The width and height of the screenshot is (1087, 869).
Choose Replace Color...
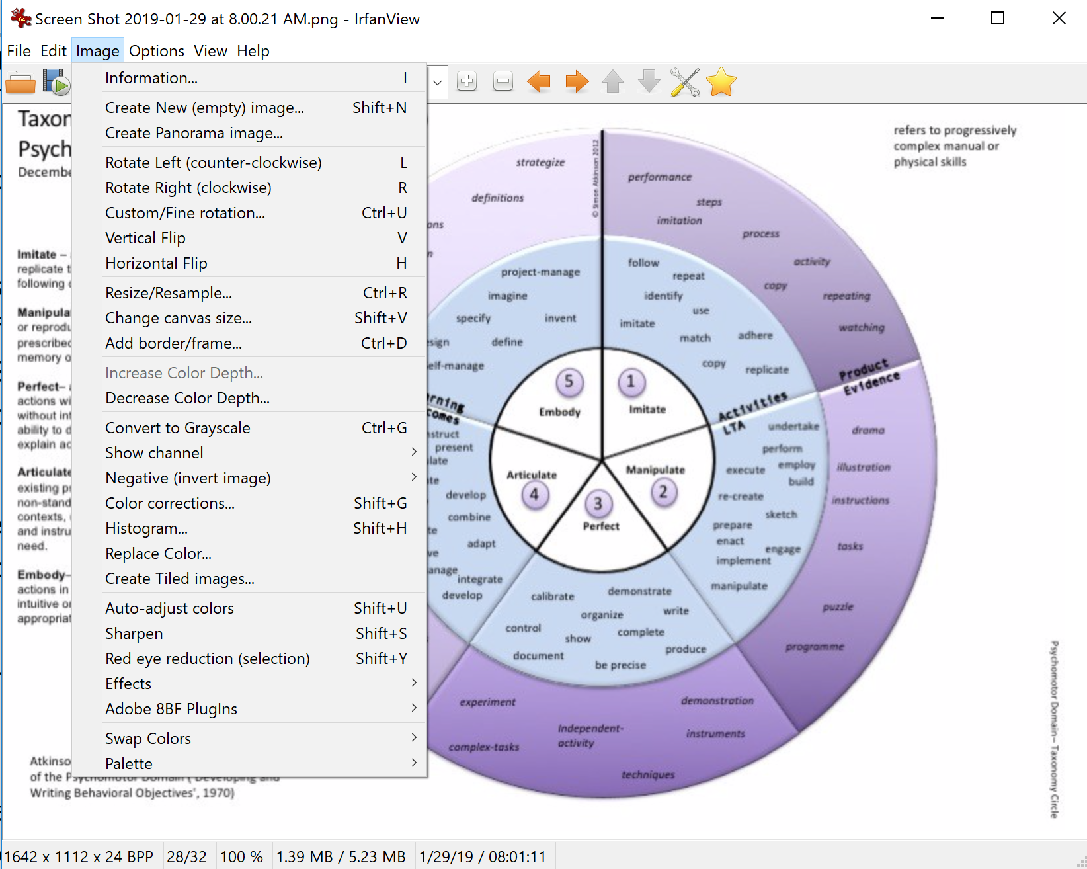pyautogui.click(x=249, y=554)
